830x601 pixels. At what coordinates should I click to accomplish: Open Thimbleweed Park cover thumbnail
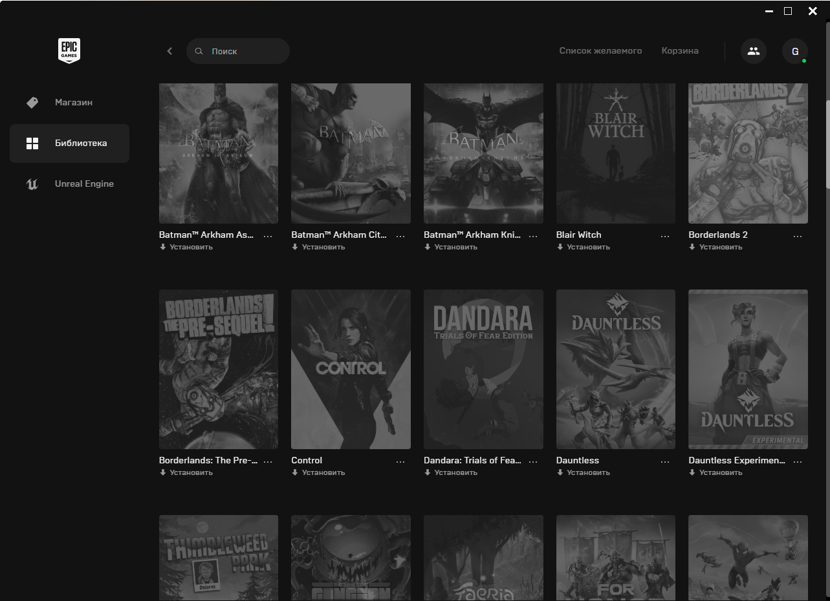coord(219,558)
